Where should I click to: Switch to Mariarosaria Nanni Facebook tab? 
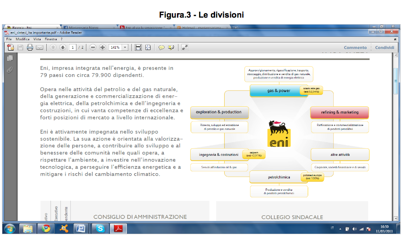(89, 27)
